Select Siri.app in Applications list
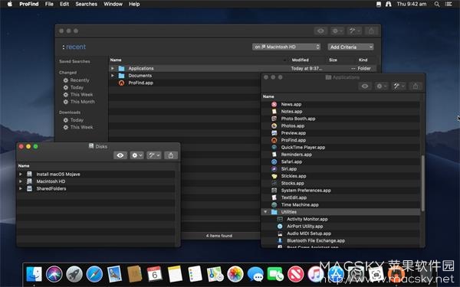This screenshot has height=287, width=460. point(341,169)
